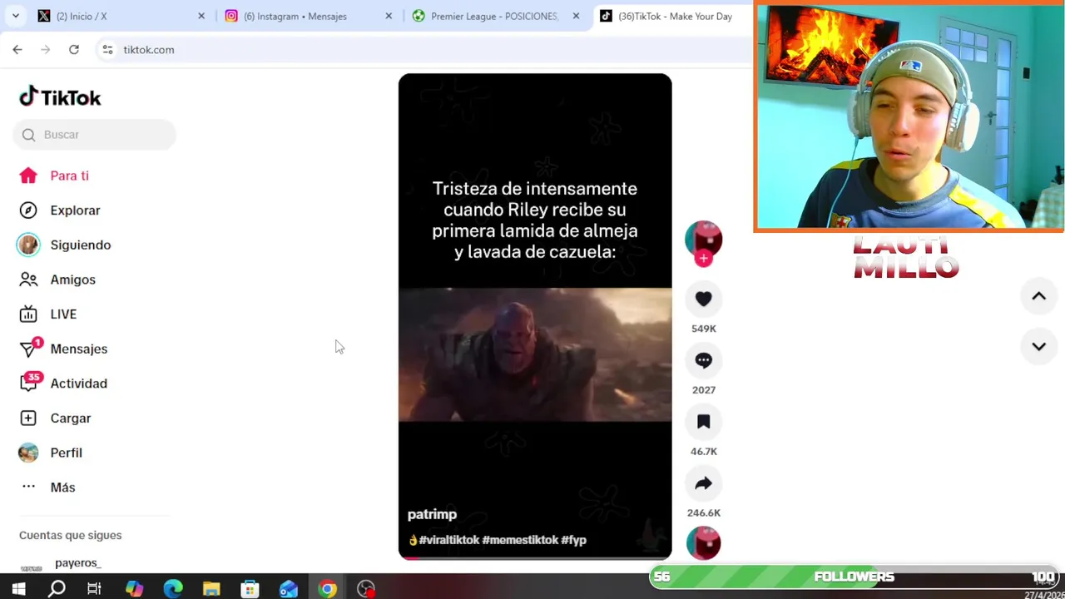Open the creator's avatar above like button

coord(703,239)
